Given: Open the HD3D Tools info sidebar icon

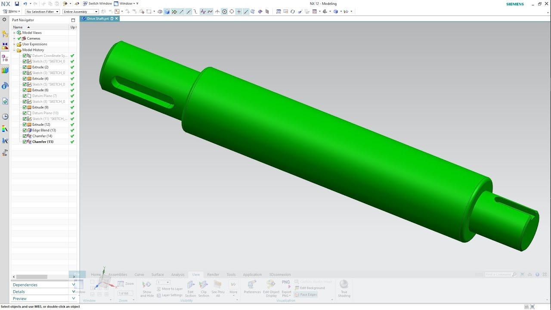Looking at the screenshot, I should coord(5,86).
